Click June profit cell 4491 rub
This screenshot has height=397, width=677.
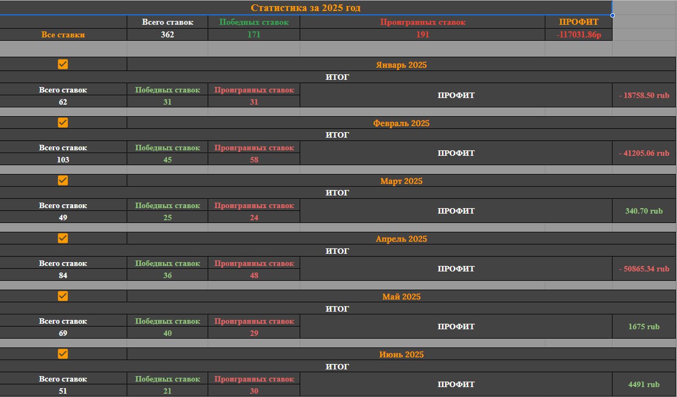[x=644, y=384]
